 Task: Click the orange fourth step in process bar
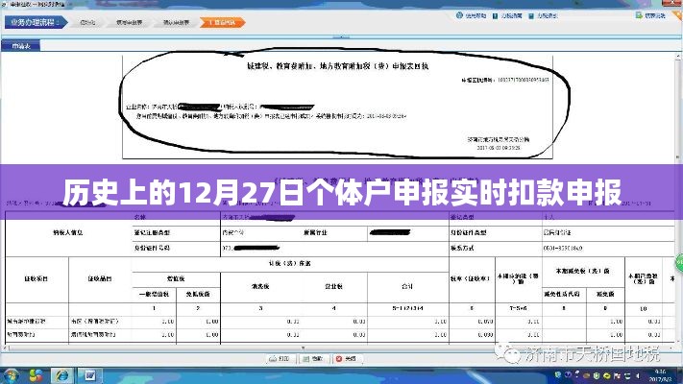click(x=222, y=22)
